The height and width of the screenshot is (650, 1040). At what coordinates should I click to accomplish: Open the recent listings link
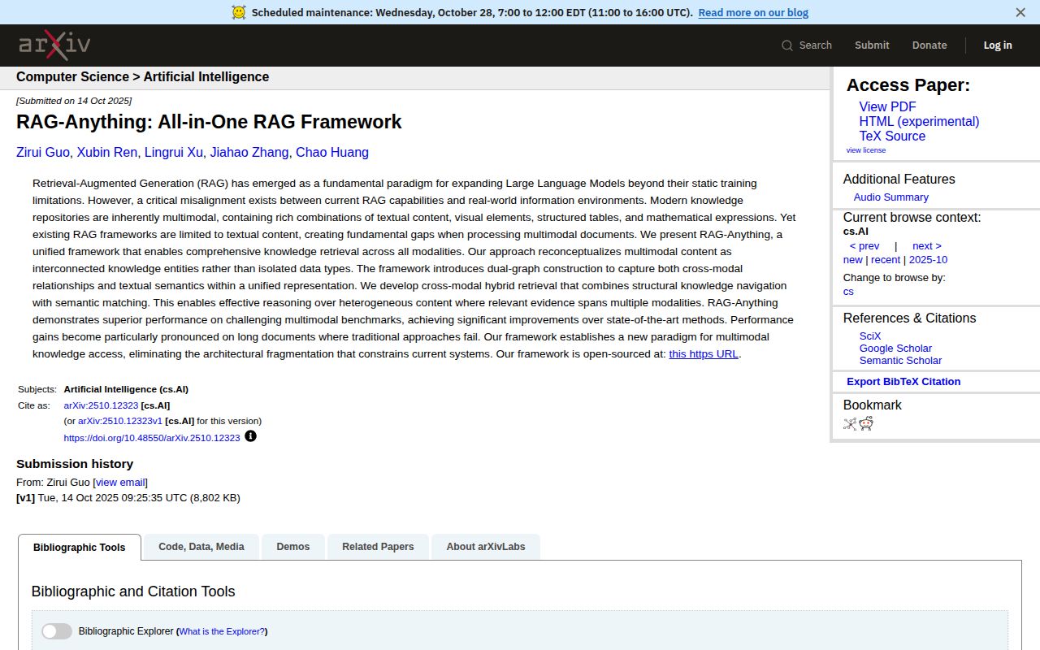point(886,259)
